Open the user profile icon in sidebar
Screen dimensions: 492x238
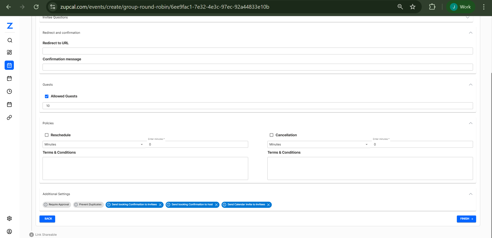tap(9, 232)
